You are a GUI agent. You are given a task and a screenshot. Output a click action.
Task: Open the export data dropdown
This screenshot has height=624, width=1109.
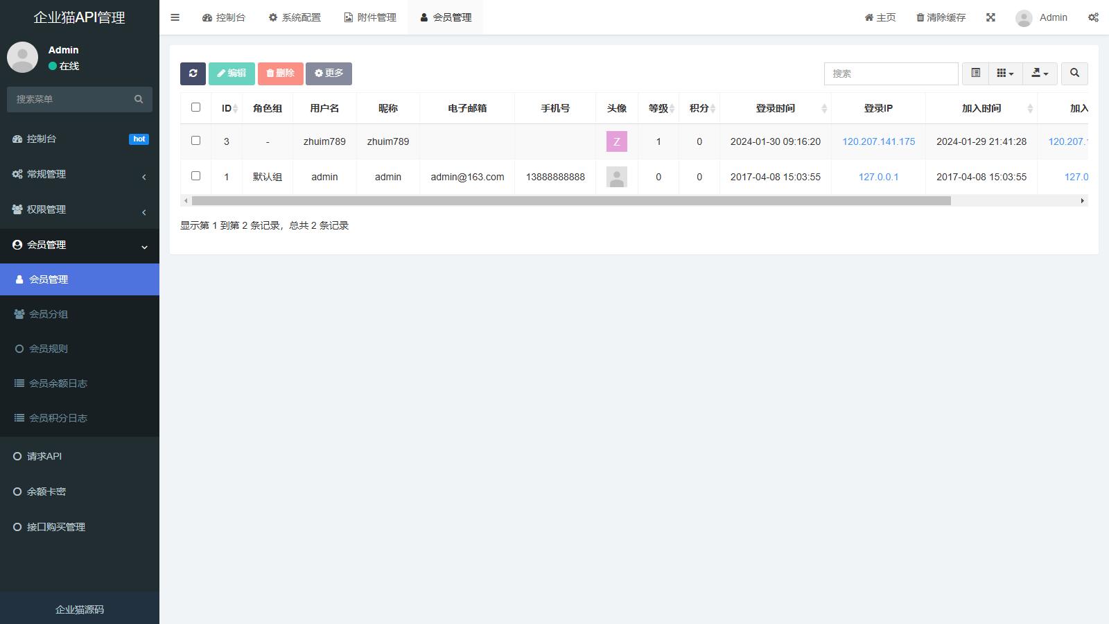tap(1040, 73)
